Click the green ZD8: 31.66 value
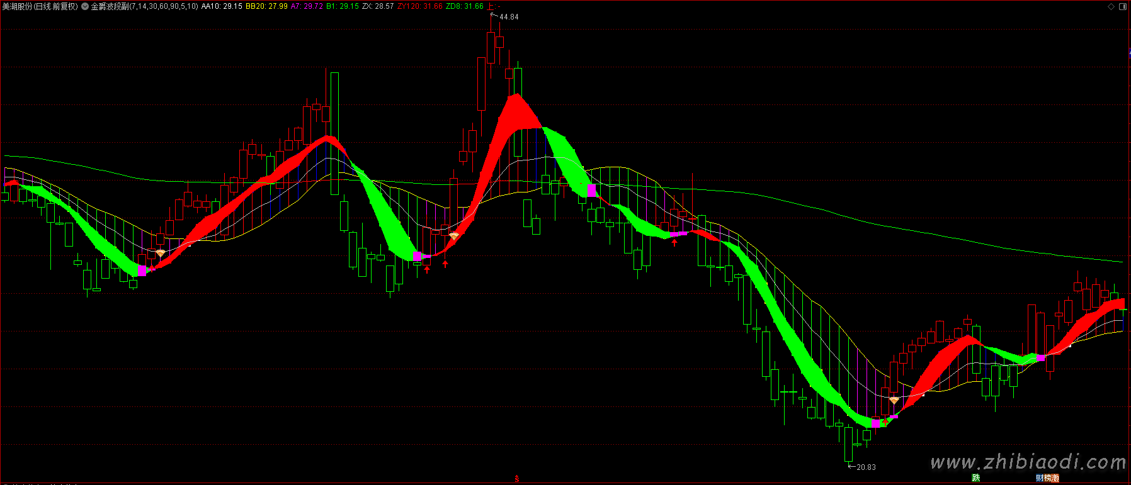Screen dimensions: 1131x485 point(465,6)
